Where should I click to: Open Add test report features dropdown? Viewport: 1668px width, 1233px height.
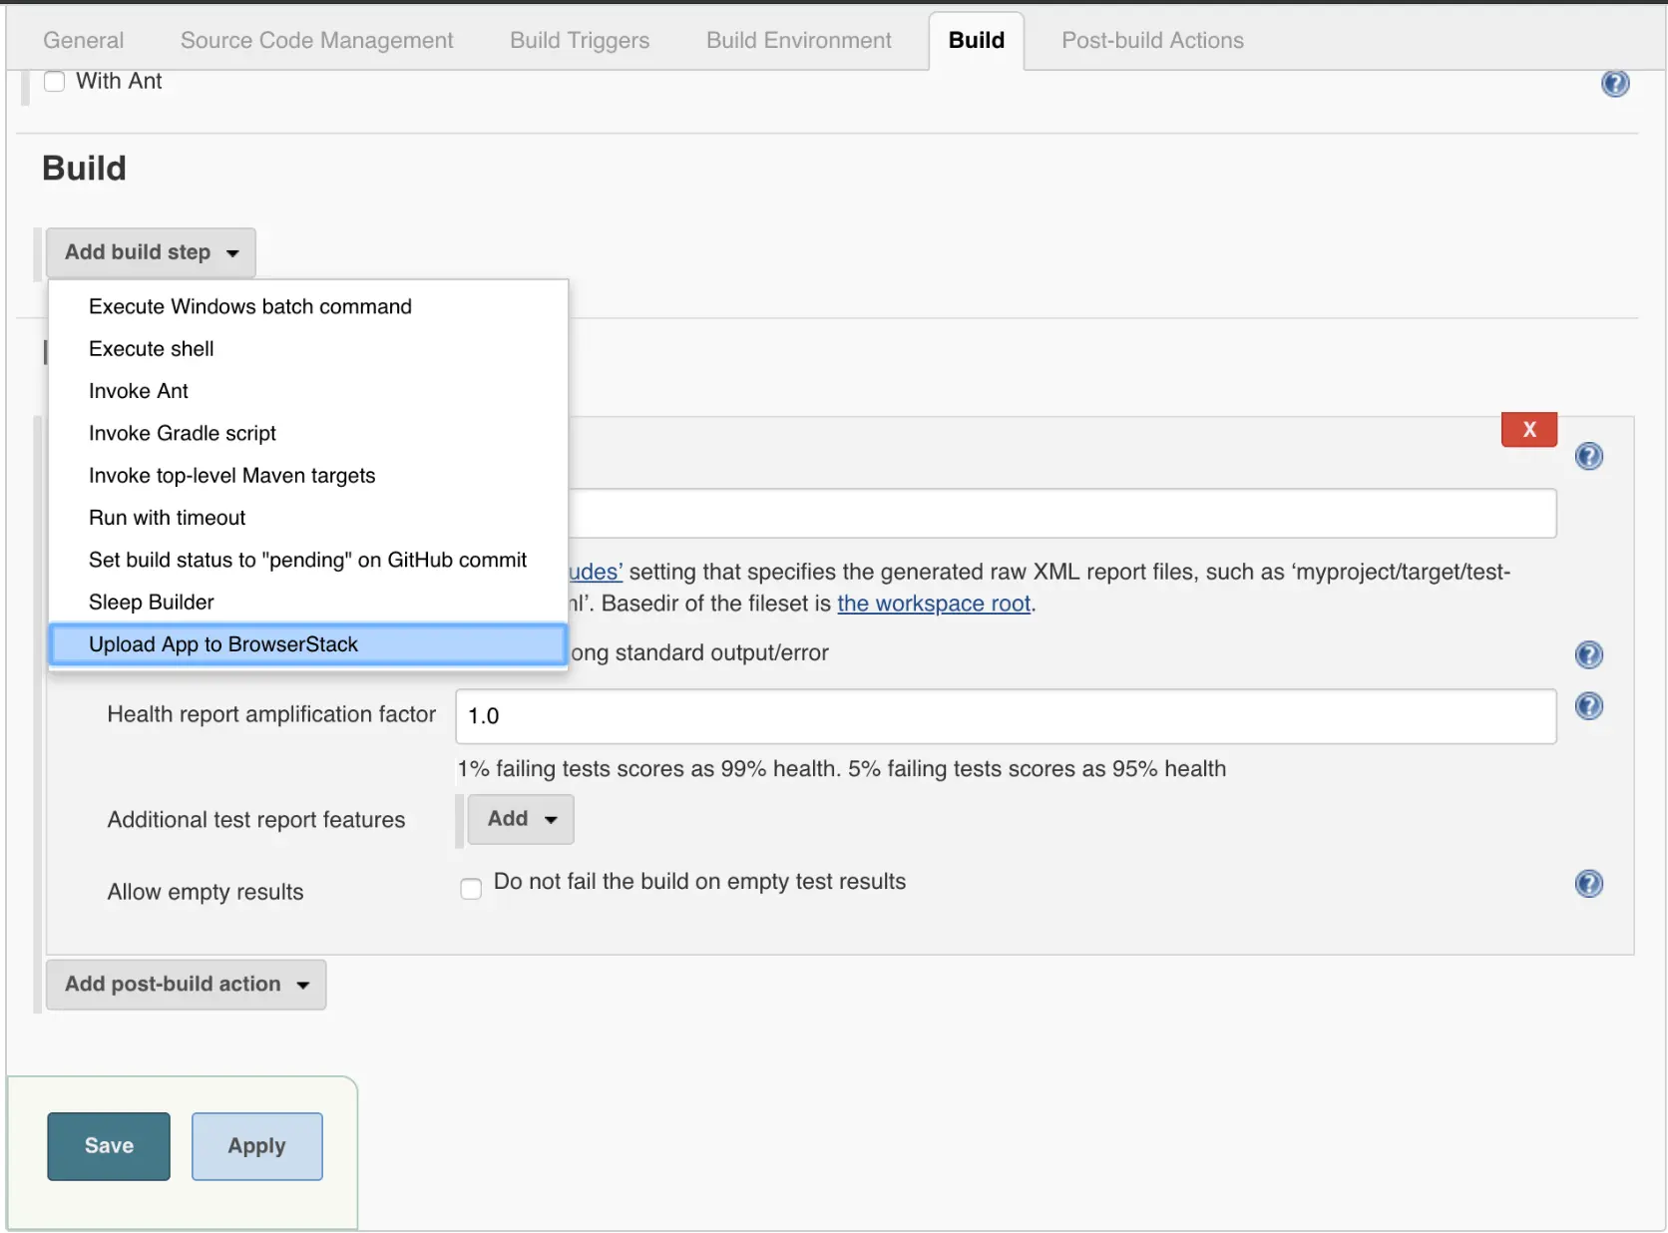[521, 819]
